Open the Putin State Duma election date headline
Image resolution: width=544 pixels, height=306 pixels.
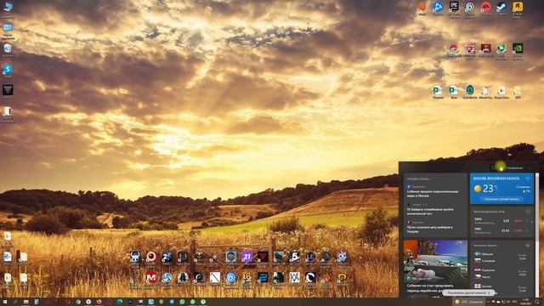pyautogui.click(x=429, y=229)
